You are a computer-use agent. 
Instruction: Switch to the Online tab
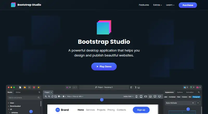(18, 92)
